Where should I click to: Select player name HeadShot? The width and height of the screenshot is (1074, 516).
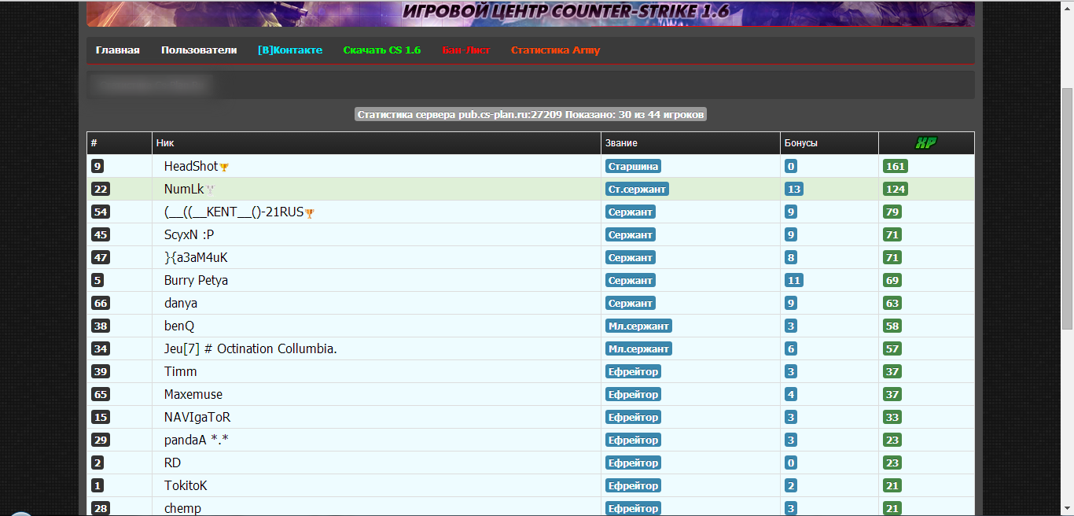pyautogui.click(x=191, y=167)
